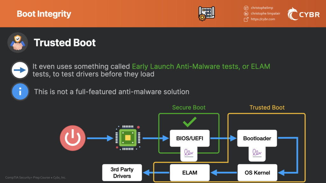Click the blue info circle icon
The width and height of the screenshot is (326, 183).
pyautogui.click(x=20, y=91)
